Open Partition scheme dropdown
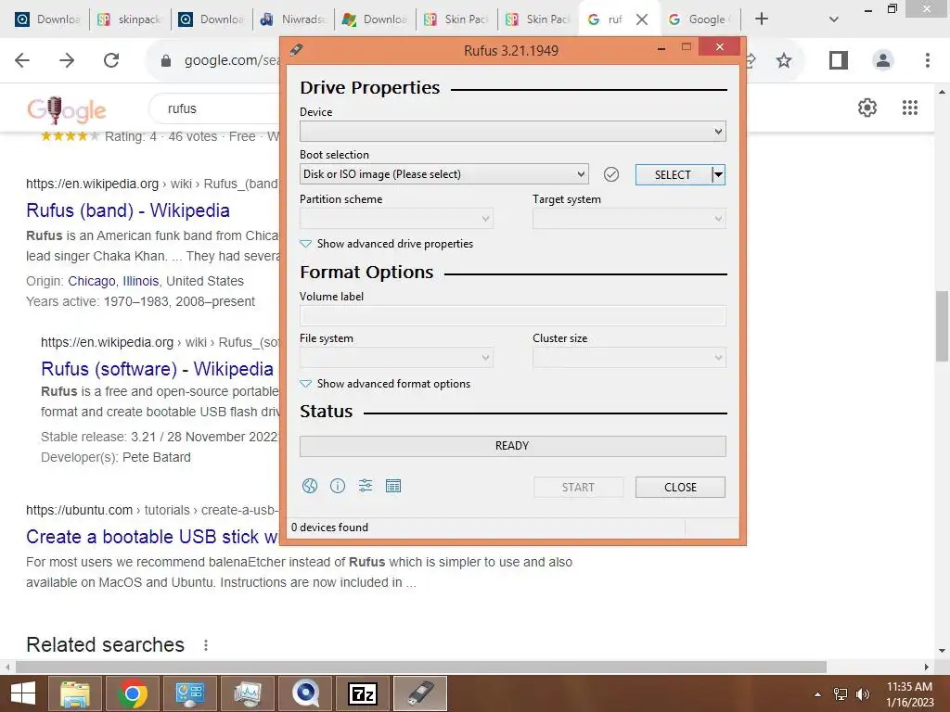The width and height of the screenshot is (950, 712). point(396,219)
